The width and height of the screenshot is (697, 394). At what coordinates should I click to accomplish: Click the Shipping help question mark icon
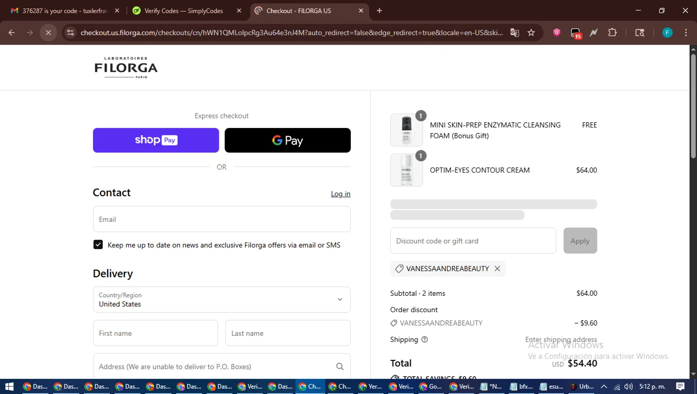[x=424, y=340]
